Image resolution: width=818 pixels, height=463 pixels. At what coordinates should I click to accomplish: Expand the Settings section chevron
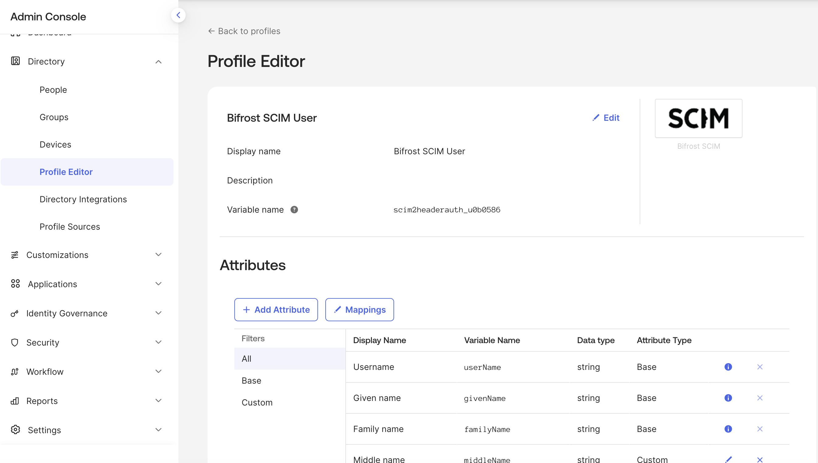tap(158, 430)
